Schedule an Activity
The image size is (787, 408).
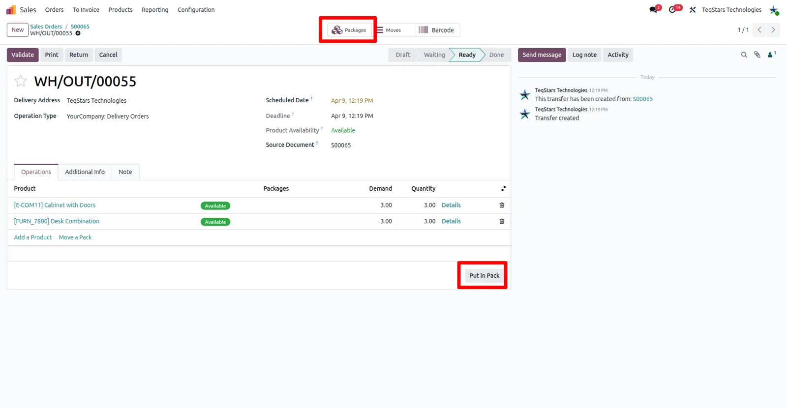[x=618, y=55]
